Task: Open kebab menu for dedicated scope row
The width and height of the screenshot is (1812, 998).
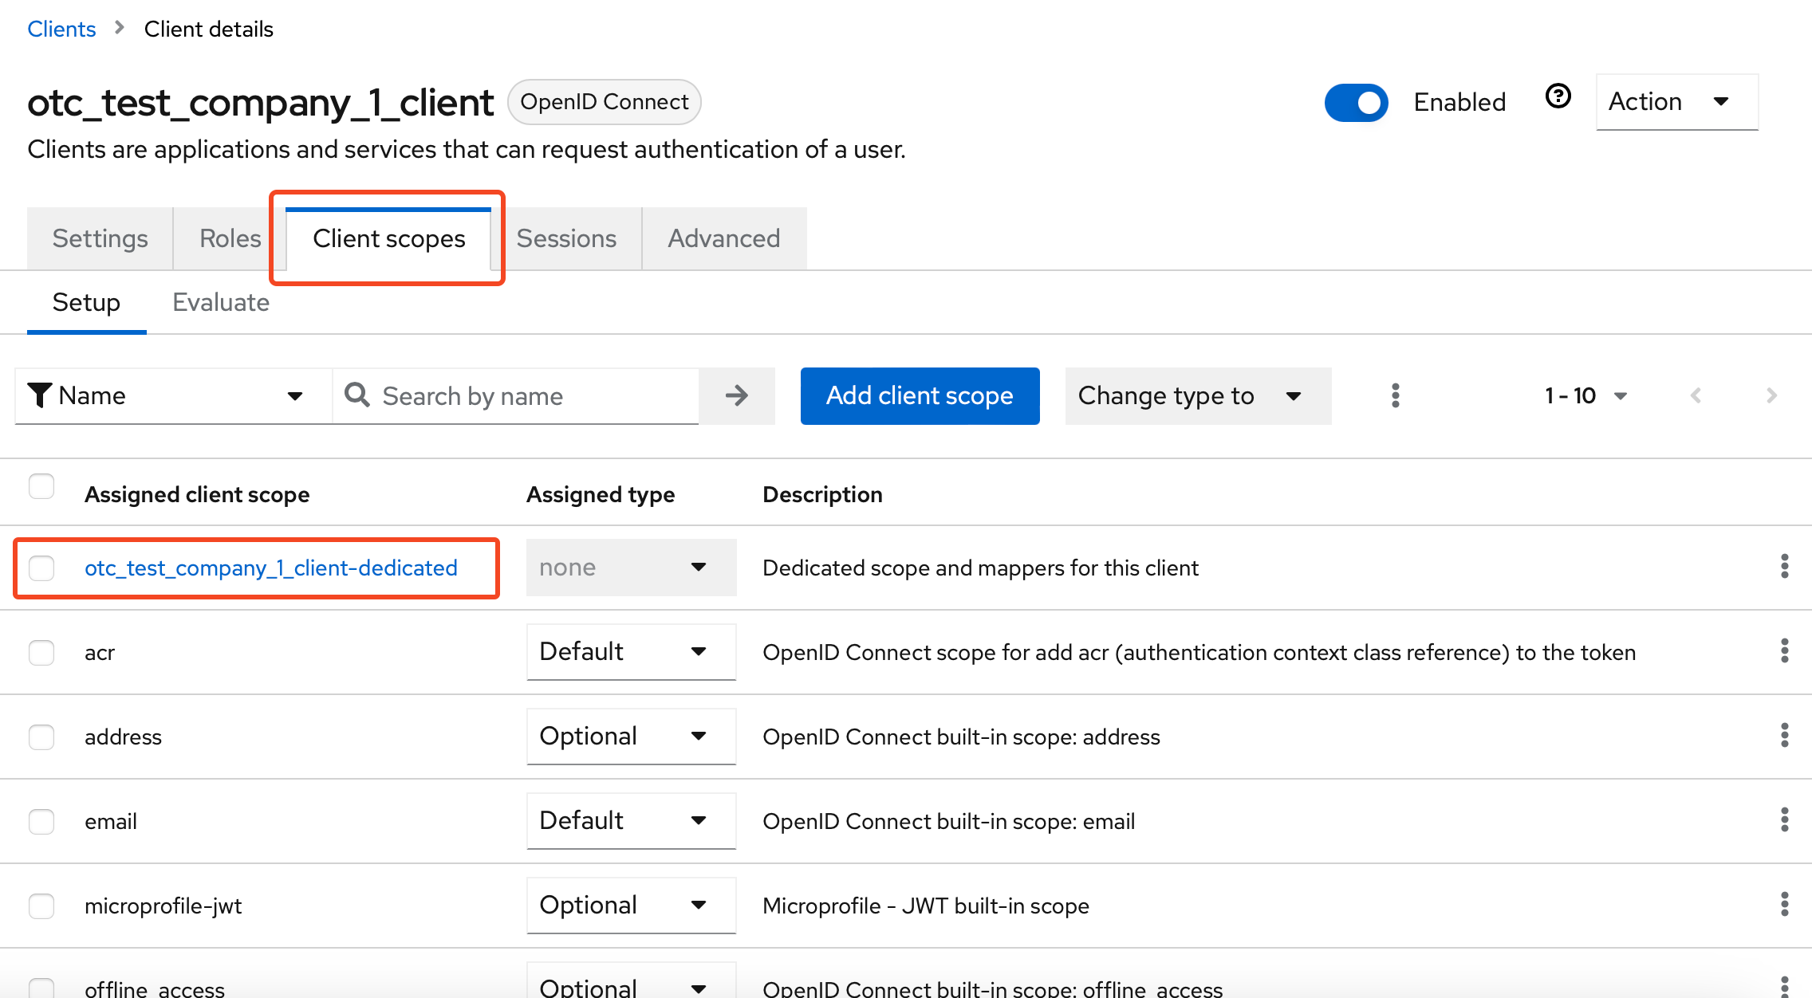Action: [1784, 567]
